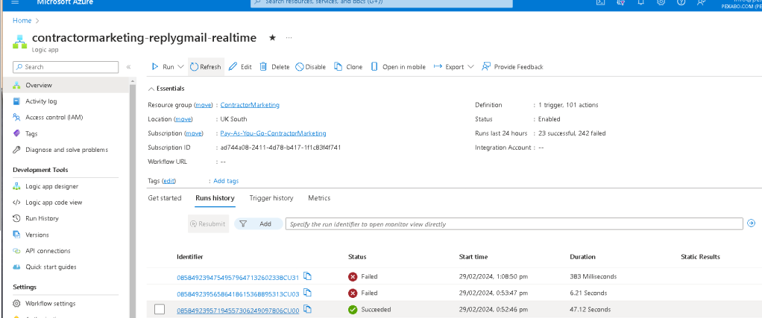The height and width of the screenshot is (318, 762).
Task: Open the more options ellipsis beside title
Action: tap(289, 37)
